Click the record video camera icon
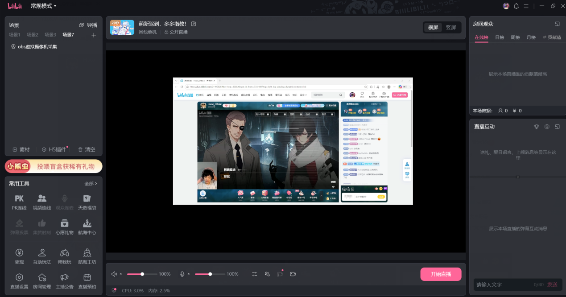This screenshot has height=297, width=566. [293, 274]
